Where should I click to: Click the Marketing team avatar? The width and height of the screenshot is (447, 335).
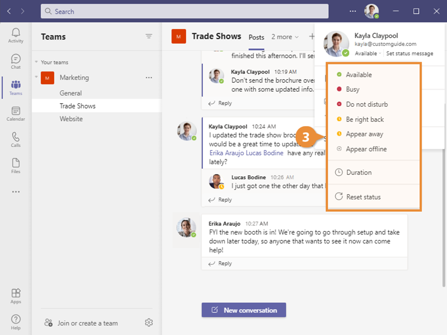(x=47, y=78)
